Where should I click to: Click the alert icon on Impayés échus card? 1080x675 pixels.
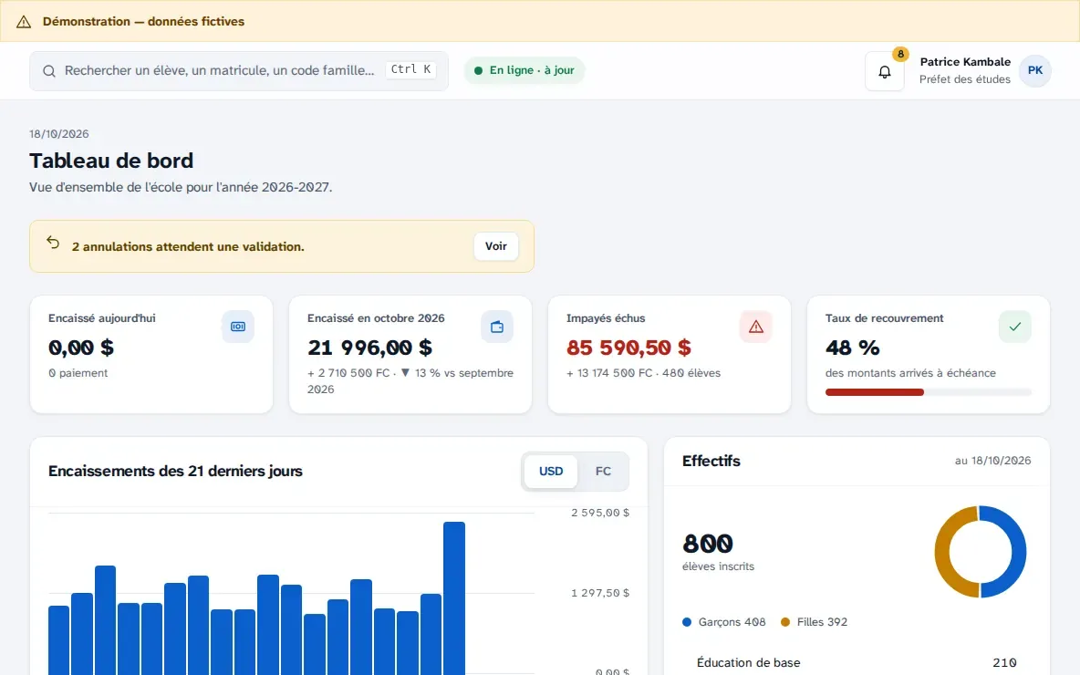755,327
